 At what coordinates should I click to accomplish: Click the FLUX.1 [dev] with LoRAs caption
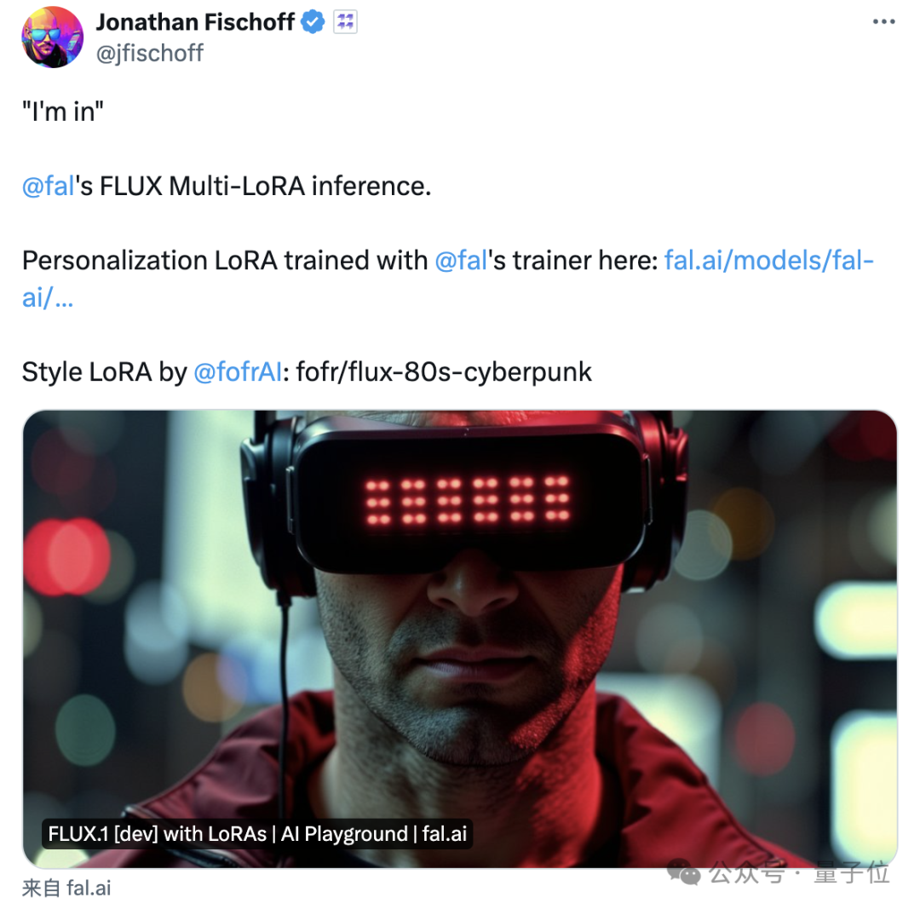pos(257,834)
